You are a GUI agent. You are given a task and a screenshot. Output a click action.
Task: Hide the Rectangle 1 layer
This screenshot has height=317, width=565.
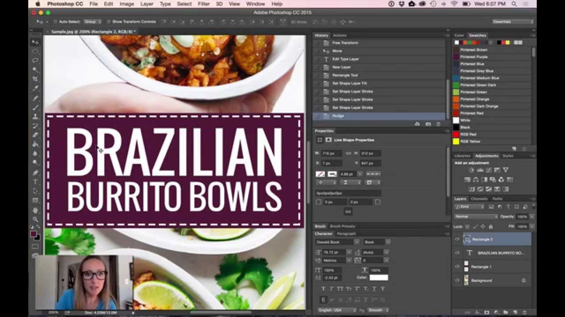point(457,266)
